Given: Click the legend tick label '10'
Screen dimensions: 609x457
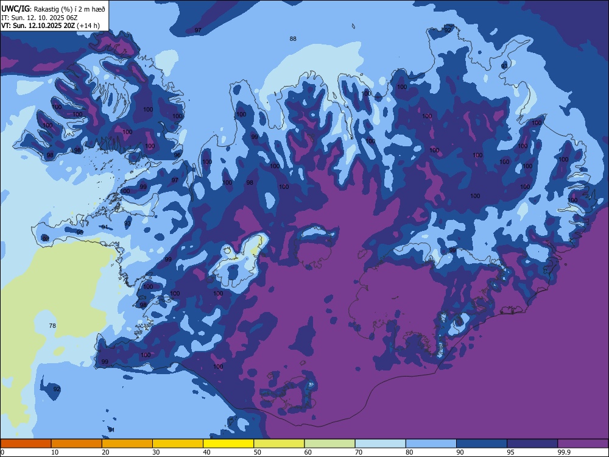Looking at the screenshot, I should point(55,452).
